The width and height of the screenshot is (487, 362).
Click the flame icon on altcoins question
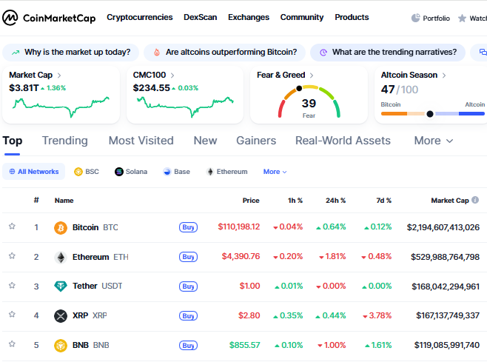click(157, 53)
